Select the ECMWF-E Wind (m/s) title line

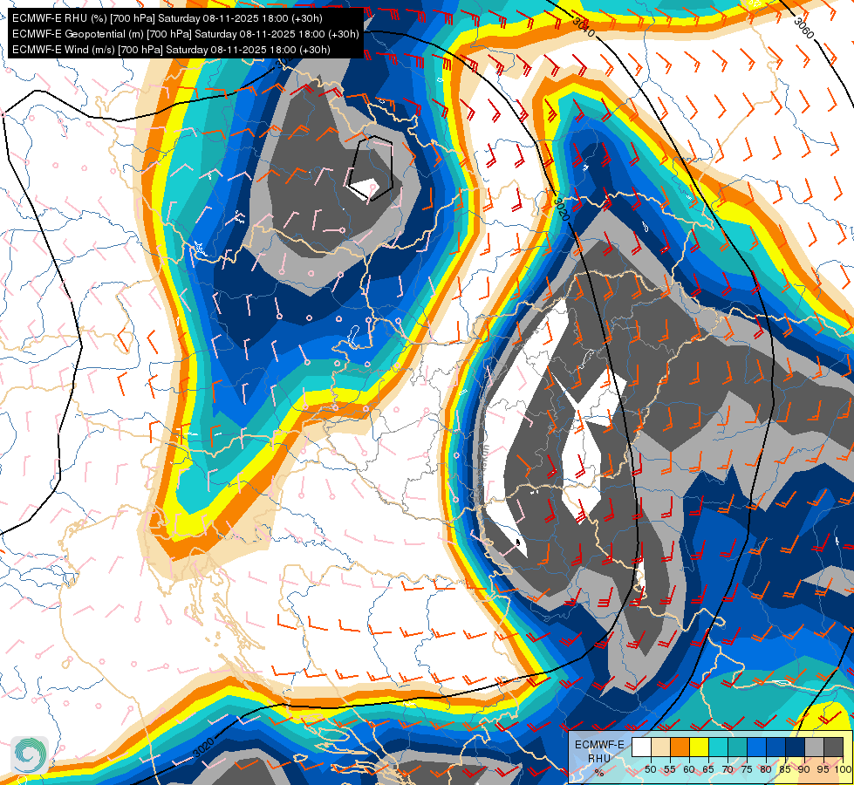point(171,50)
